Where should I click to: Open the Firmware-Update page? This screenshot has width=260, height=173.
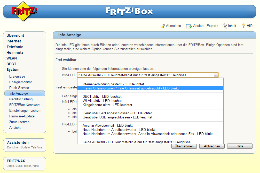coord(22,116)
